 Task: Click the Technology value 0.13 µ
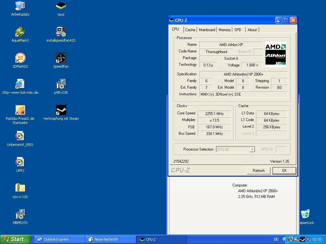pyautogui.click(x=208, y=65)
